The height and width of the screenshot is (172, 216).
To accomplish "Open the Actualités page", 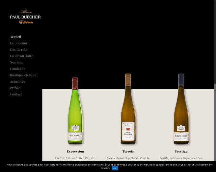I will [x=18, y=82].
